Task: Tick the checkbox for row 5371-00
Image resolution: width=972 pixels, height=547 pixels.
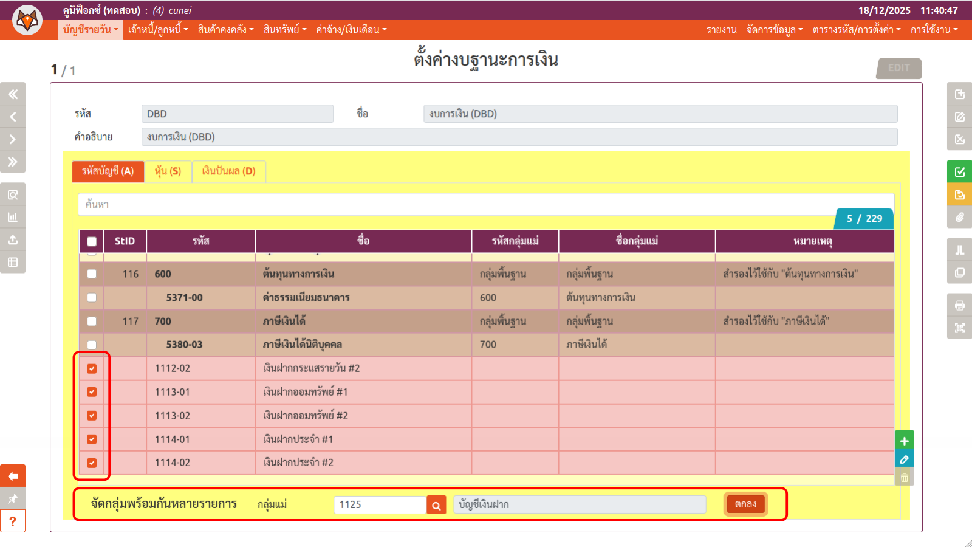Action: pos(92,298)
